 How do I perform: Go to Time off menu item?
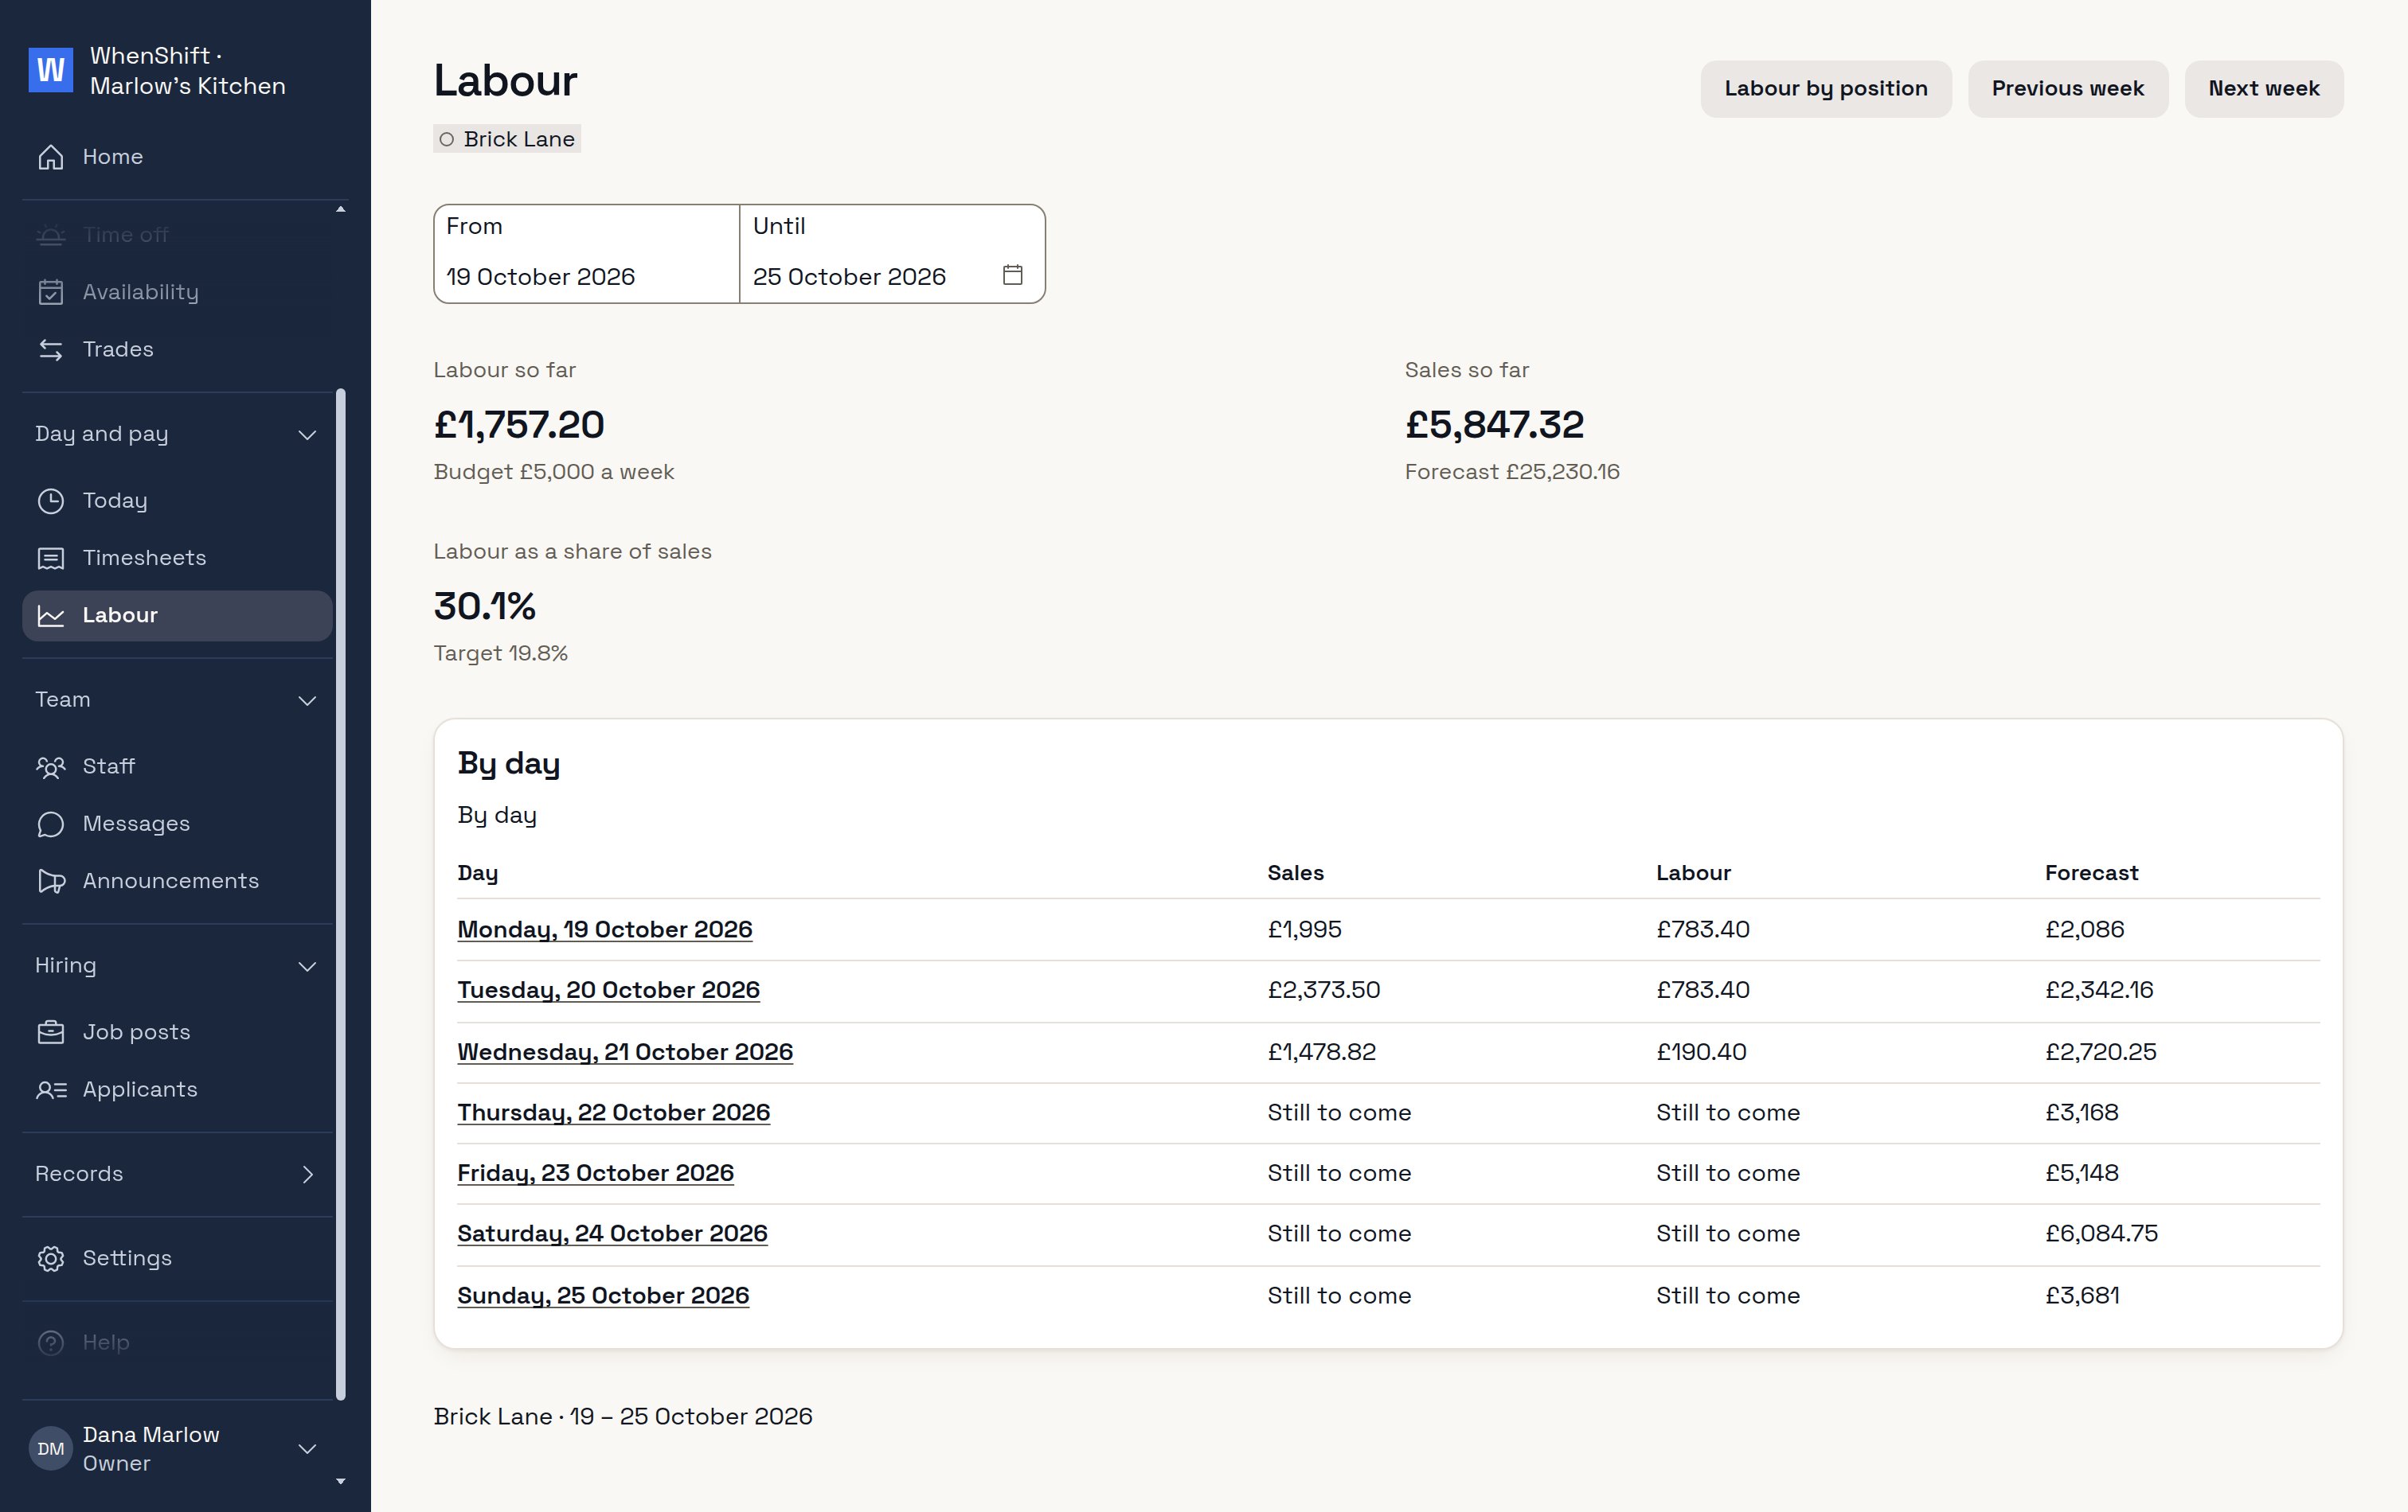click(177, 235)
